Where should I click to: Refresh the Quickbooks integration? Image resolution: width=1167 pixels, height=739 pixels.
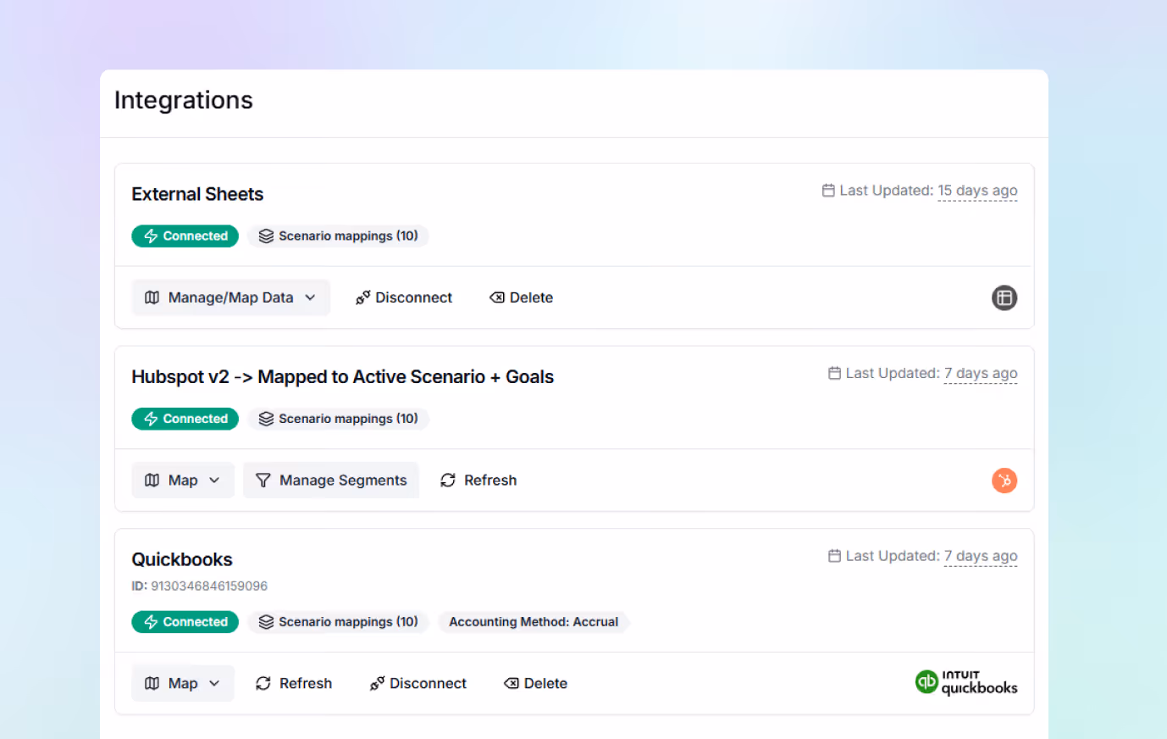294,683
